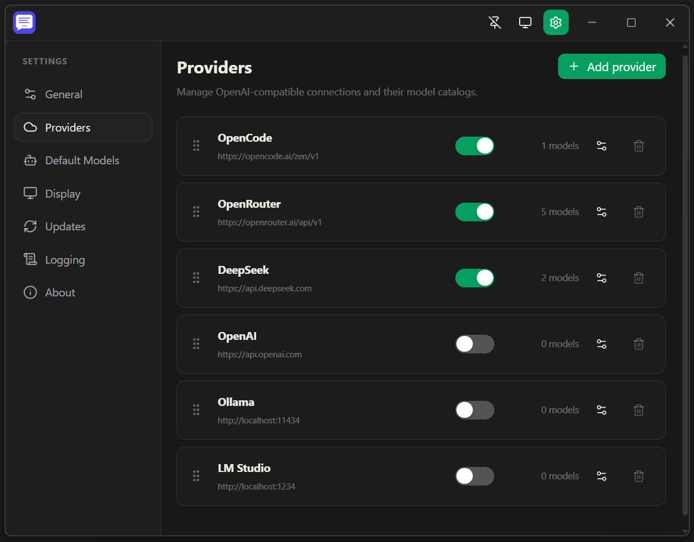694x542 pixels.
Task: Enable the Ollama provider toggle
Action: click(475, 410)
